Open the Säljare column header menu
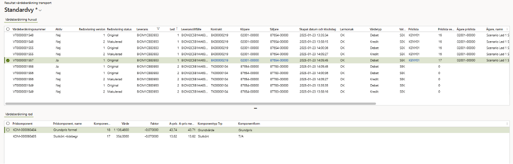The height and width of the screenshot is (164, 513). click(274, 29)
